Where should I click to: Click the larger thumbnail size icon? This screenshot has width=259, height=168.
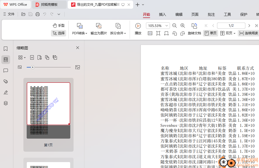[x=78, y=67]
